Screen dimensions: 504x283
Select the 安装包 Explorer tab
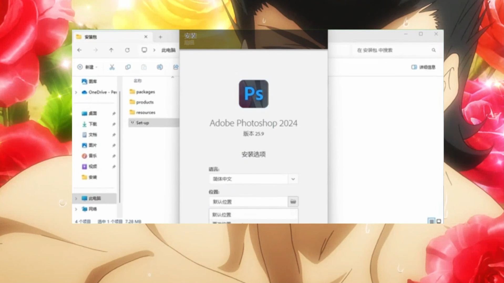click(x=91, y=37)
